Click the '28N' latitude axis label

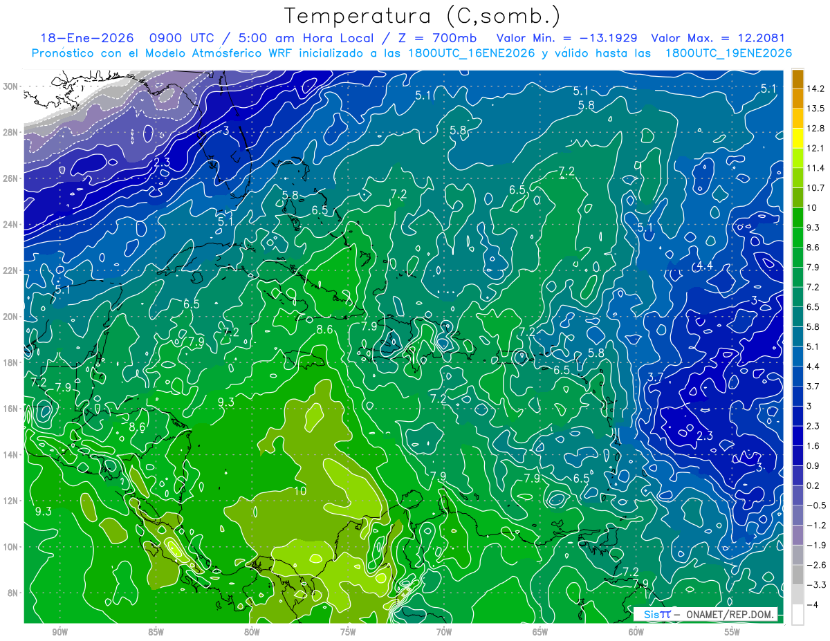pos(11,132)
